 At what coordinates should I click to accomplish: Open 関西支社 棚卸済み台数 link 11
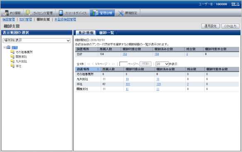[158, 89]
